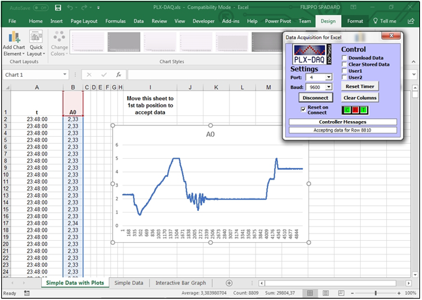
Task: Open Quick Layout dropdown arrow
Action: (44, 54)
